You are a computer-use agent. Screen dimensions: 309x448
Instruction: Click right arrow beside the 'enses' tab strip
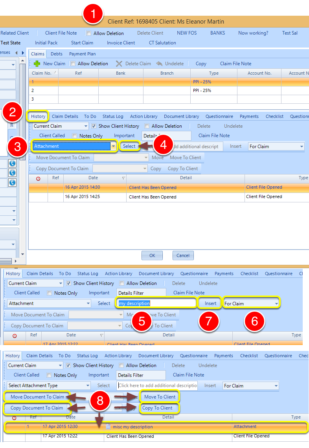[23, 53]
